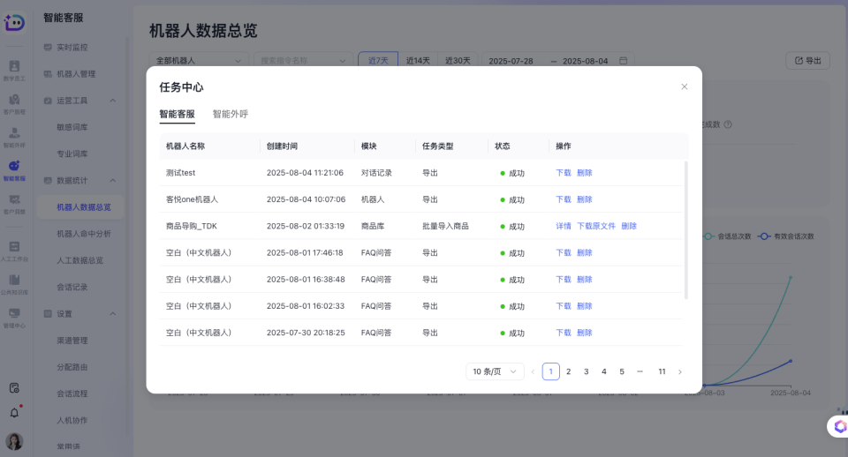Click the calendar icon in the date range
The height and width of the screenshot is (457, 848).
[623, 61]
